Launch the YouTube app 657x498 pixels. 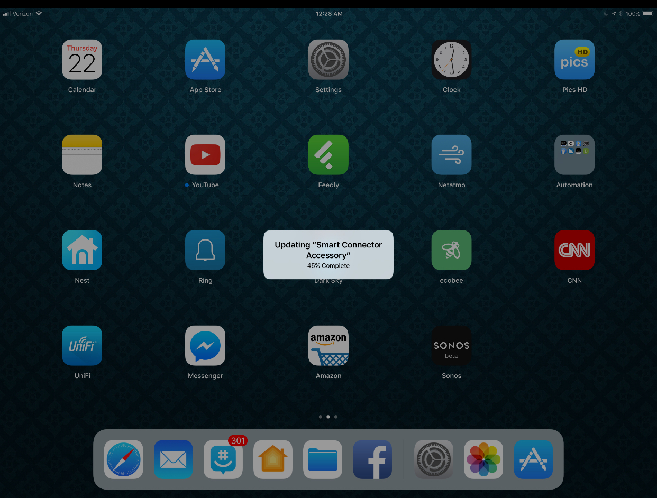point(205,155)
